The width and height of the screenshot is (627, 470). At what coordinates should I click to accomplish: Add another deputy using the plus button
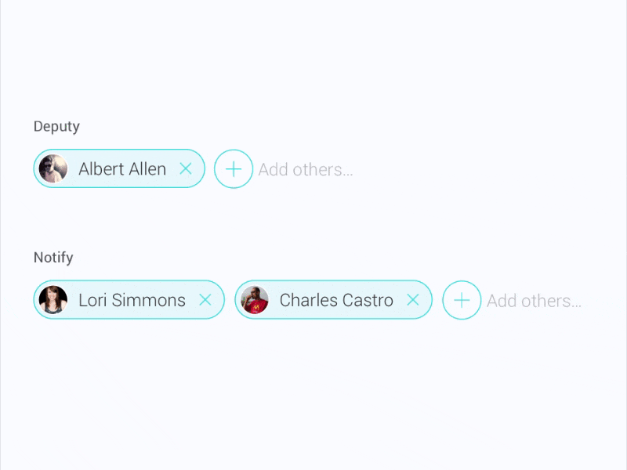(234, 169)
